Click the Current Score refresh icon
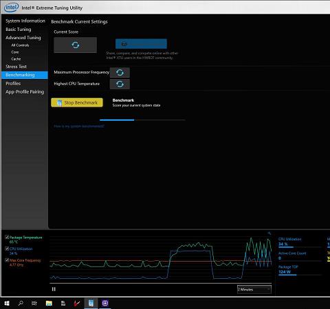This screenshot has height=309, width=330. pos(75,45)
